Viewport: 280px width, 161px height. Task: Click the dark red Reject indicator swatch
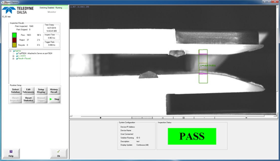click(14, 40)
